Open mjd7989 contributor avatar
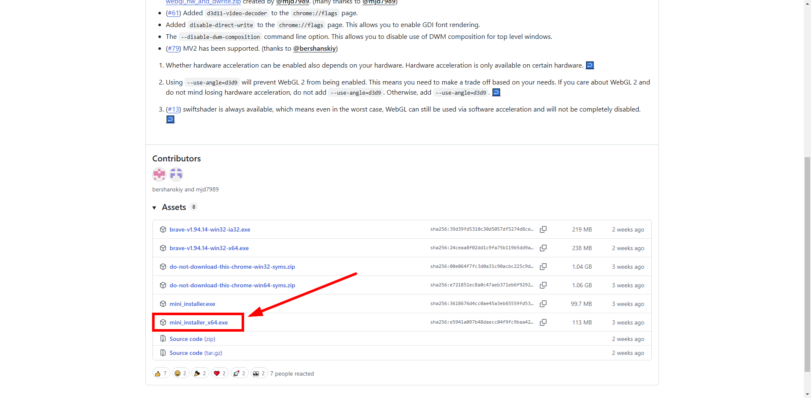Image resolution: width=811 pixels, height=398 pixels. click(176, 174)
